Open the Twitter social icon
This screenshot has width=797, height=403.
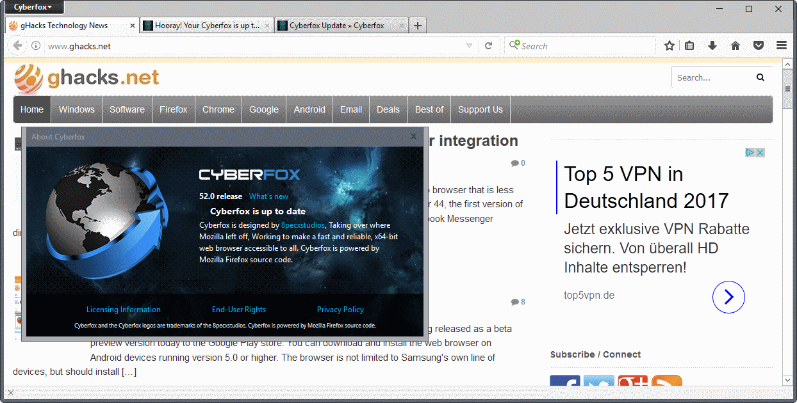pos(599,381)
